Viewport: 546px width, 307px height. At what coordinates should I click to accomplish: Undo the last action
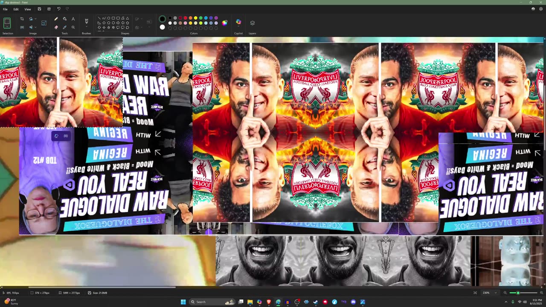(58, 9)
